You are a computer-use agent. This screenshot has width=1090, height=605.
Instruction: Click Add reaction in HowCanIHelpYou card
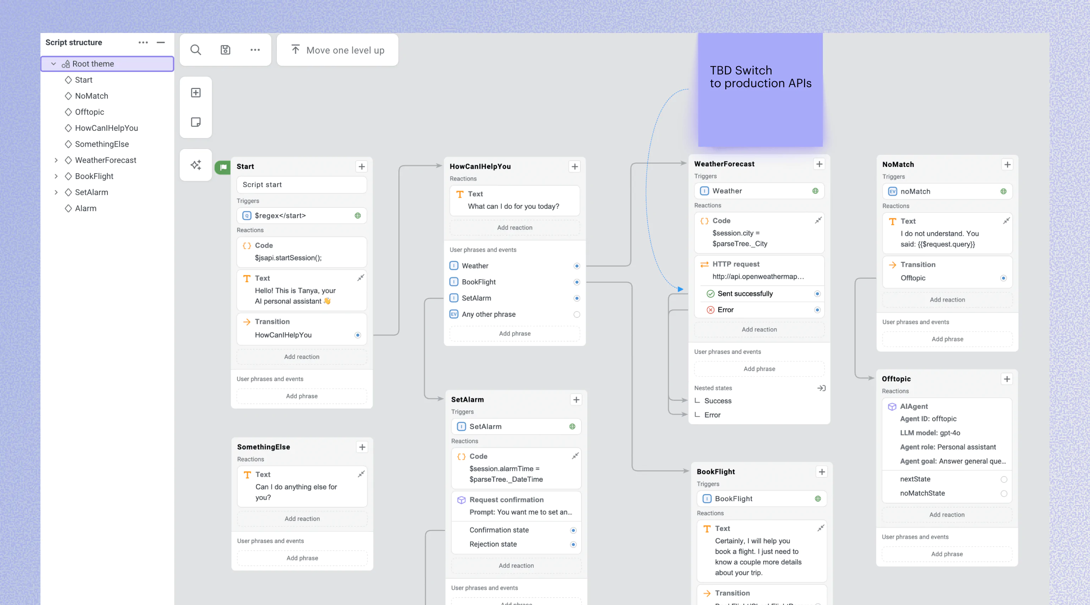point(514,228)
